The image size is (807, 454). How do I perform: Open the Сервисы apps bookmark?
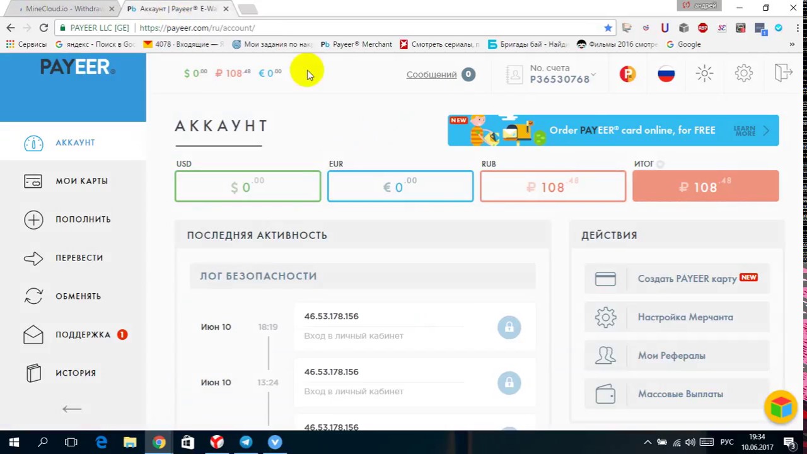[x=26, y=44]
